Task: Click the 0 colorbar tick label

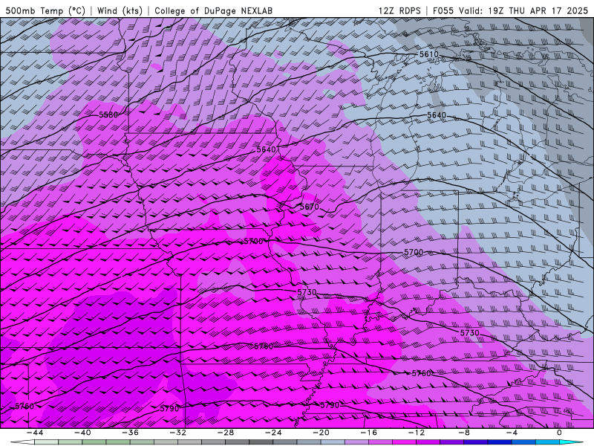Action: (559, 433)
